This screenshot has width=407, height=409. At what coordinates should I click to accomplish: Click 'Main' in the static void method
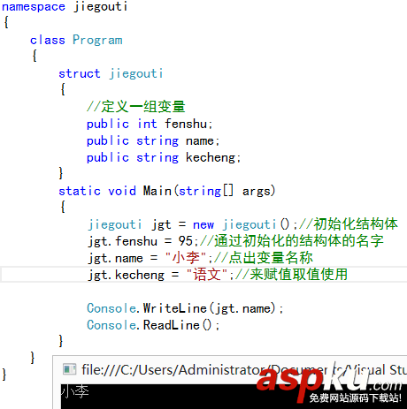tap(157, 191)
